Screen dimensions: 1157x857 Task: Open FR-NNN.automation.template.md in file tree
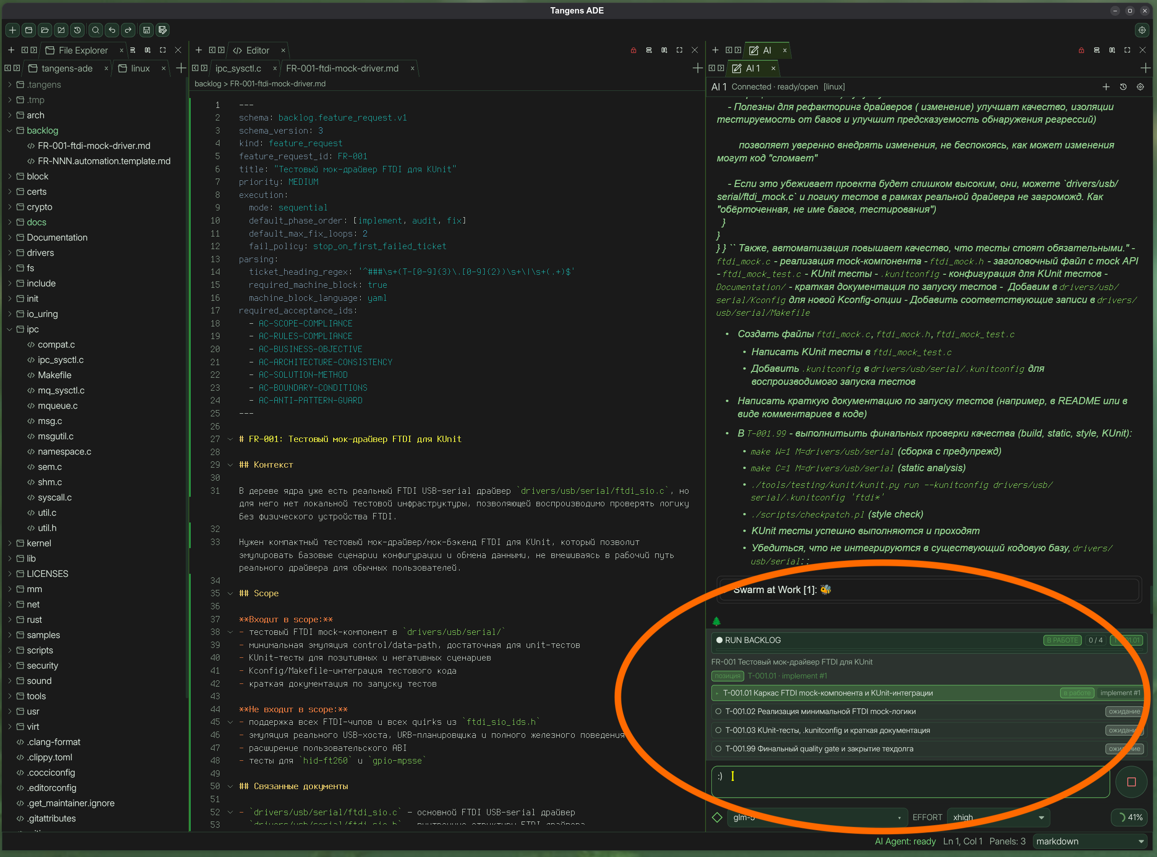click(104, 161)
